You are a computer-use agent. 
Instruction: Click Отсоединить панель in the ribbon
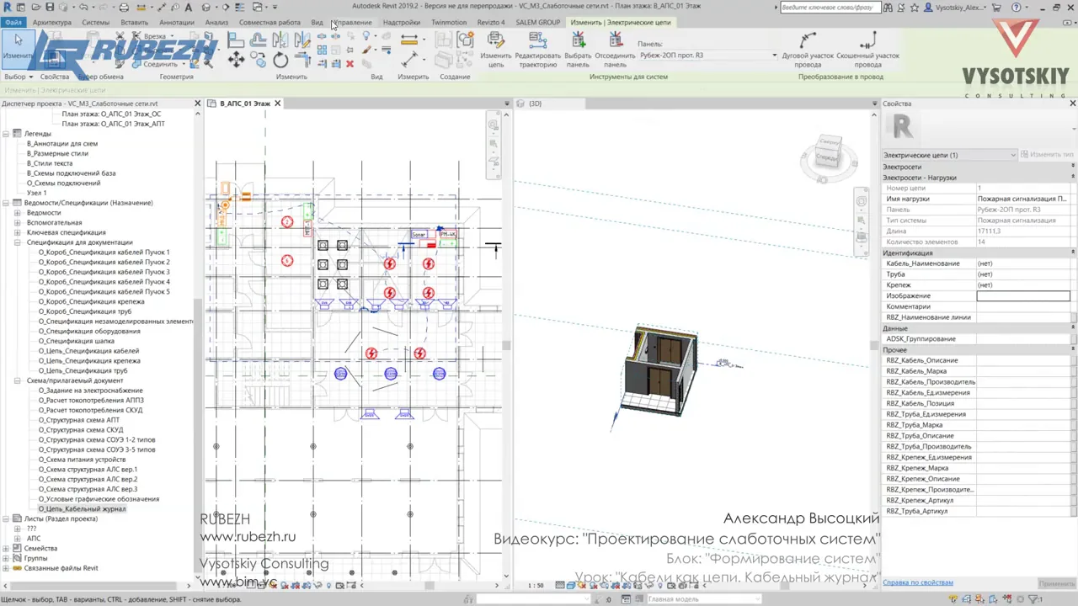pos(615,50)
